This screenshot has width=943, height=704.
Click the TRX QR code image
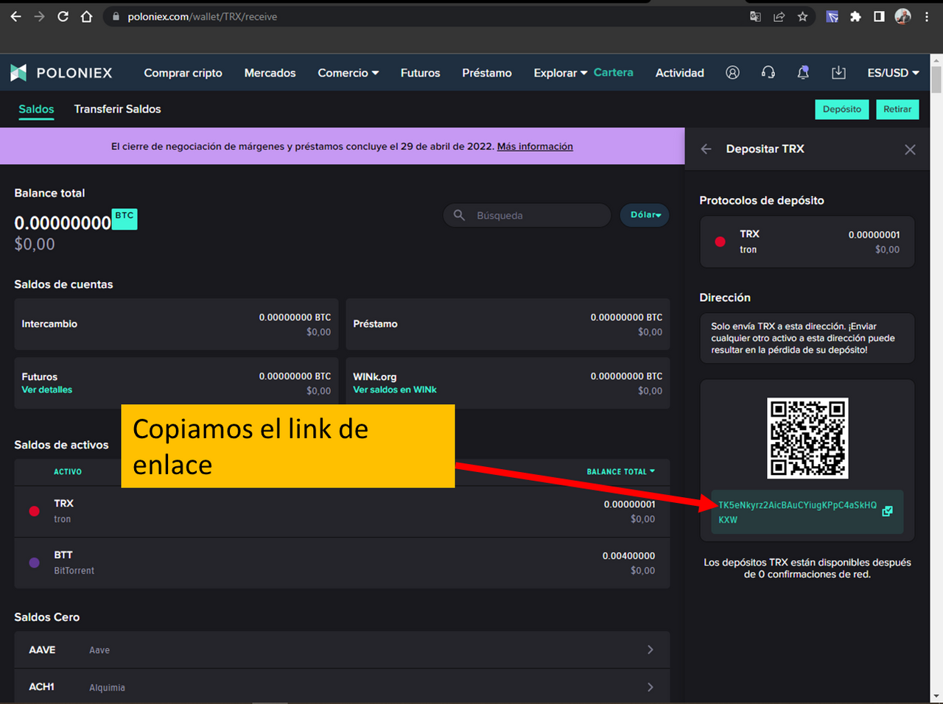807,438
